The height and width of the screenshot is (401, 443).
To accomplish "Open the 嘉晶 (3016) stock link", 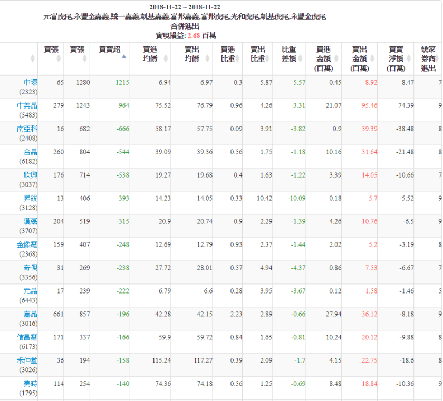I will tap(31, 315).
